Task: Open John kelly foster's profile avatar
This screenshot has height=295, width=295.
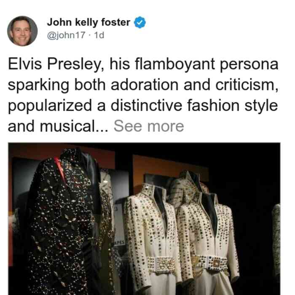Action: coord(22,31)
